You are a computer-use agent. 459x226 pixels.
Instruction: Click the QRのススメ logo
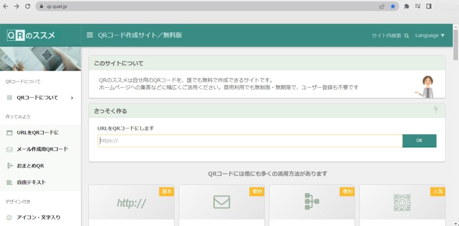(x=31, y=35)
